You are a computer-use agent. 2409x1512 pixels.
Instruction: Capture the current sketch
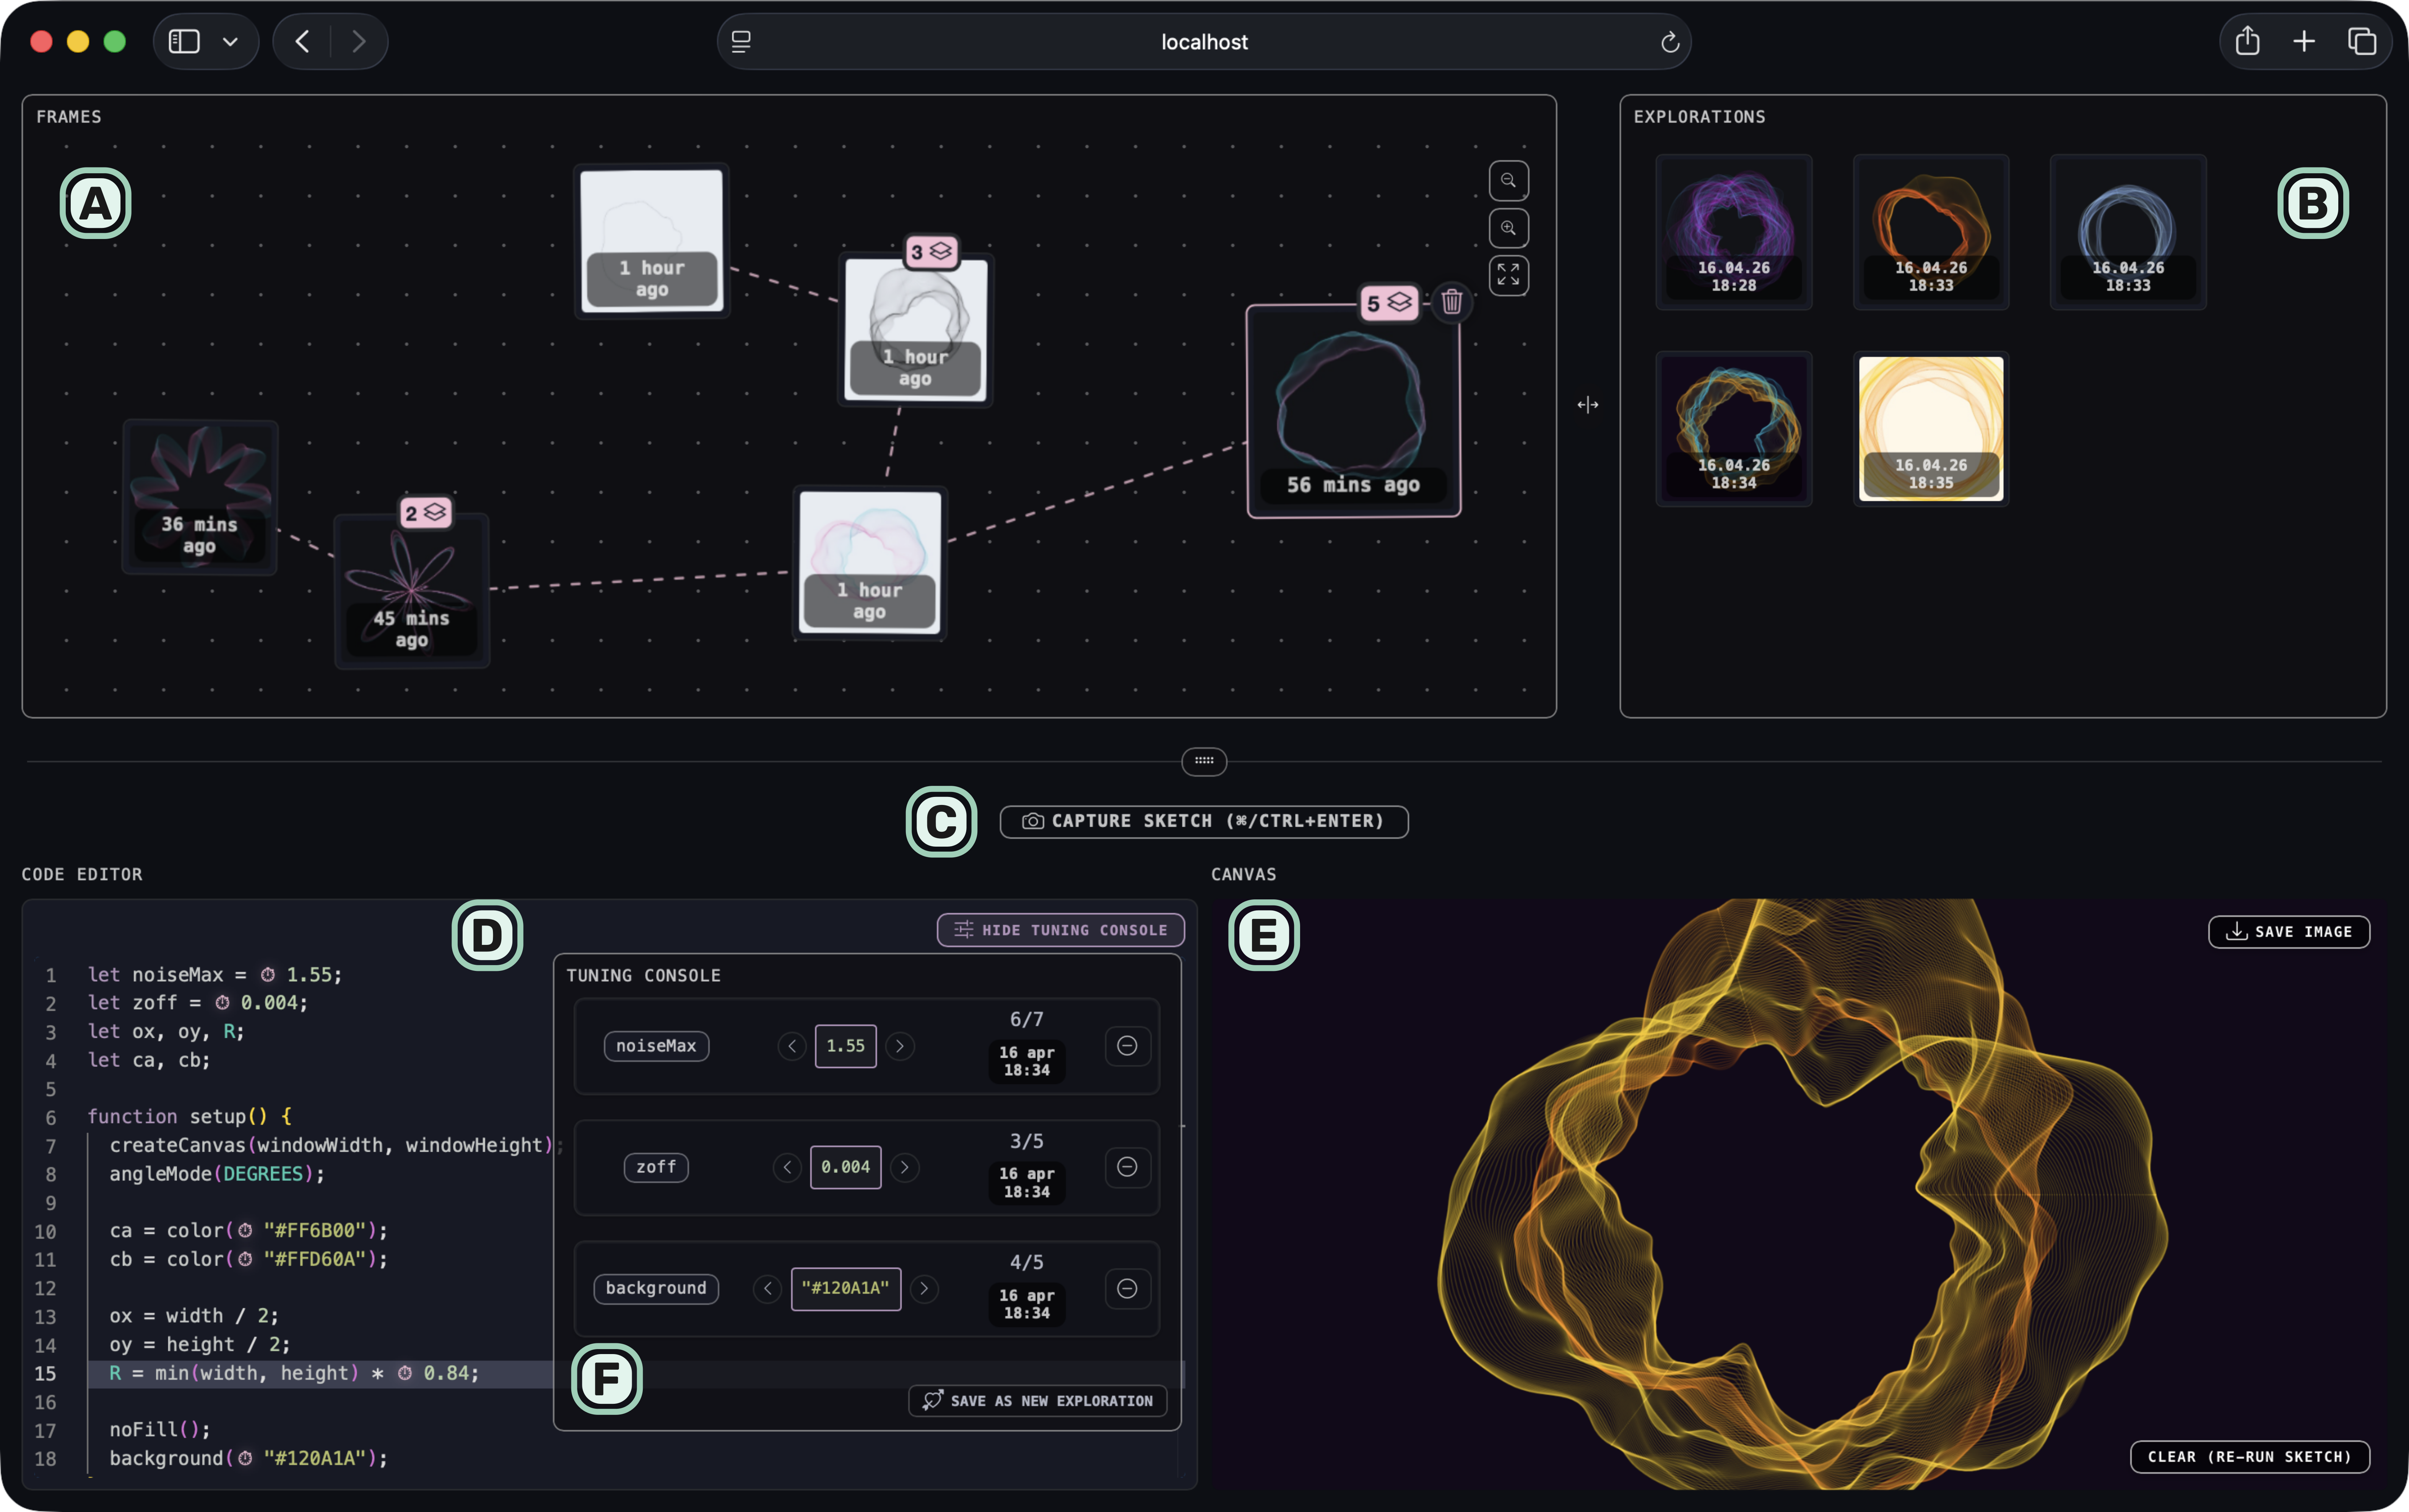point(1204,822)
